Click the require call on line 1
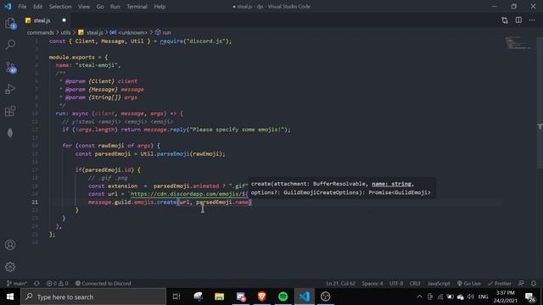The width and height of the screenshot is (543, 305). (171, 42)
